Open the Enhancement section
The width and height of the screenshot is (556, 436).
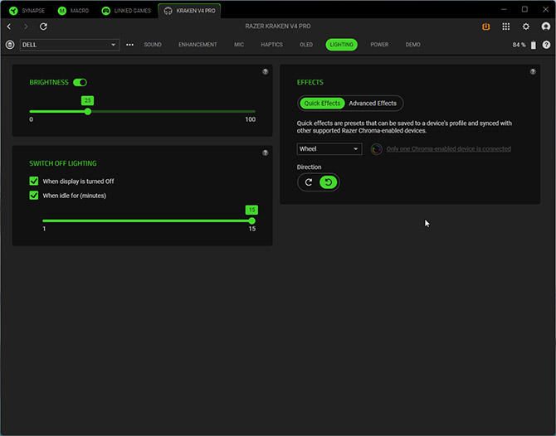pyautogui.click(x=198, y=45)
